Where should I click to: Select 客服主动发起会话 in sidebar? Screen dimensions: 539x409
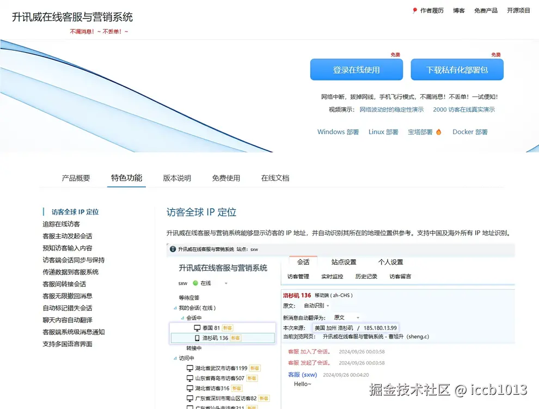[x=68, y=236]
